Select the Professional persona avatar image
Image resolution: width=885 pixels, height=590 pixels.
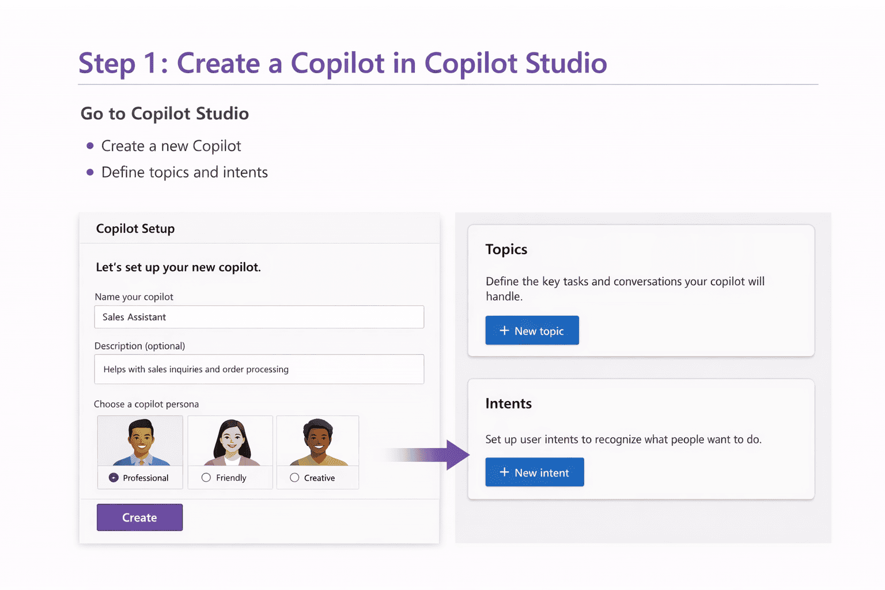(140, 441)
